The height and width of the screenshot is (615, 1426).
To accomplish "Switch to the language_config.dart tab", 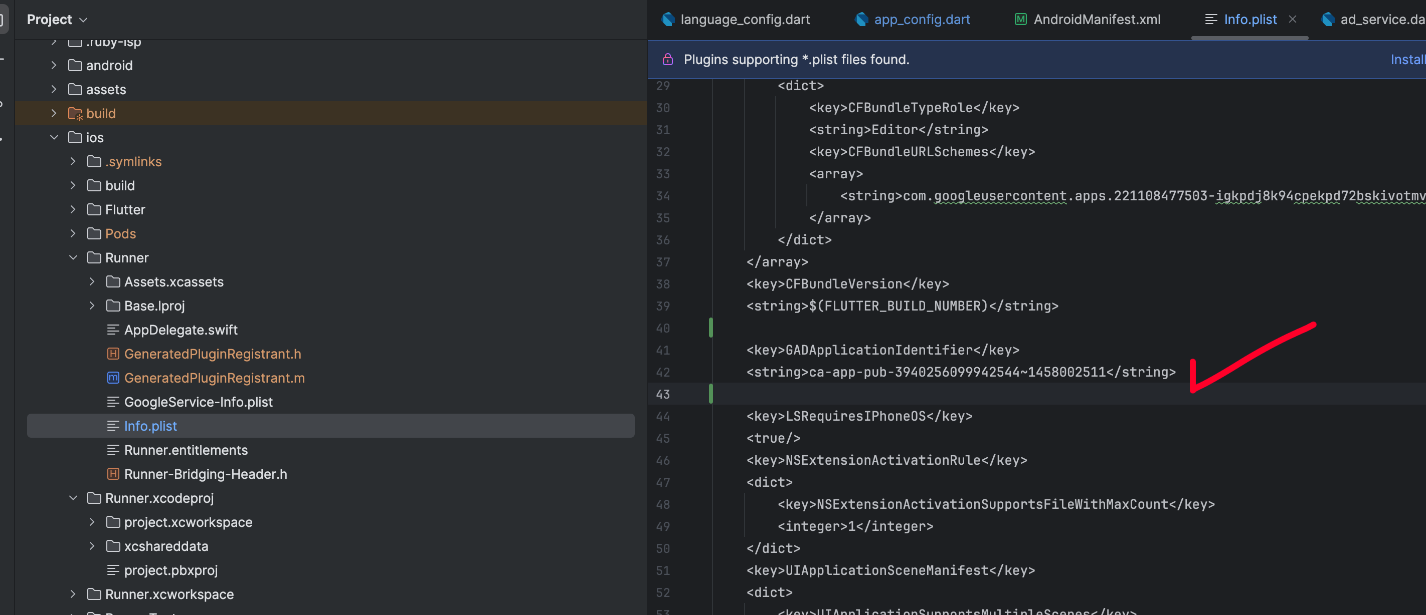I will [x=736, y=20].
